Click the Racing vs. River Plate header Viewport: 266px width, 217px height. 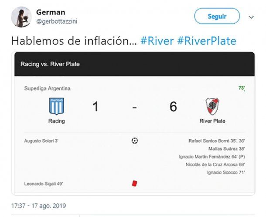pos(50,64)
